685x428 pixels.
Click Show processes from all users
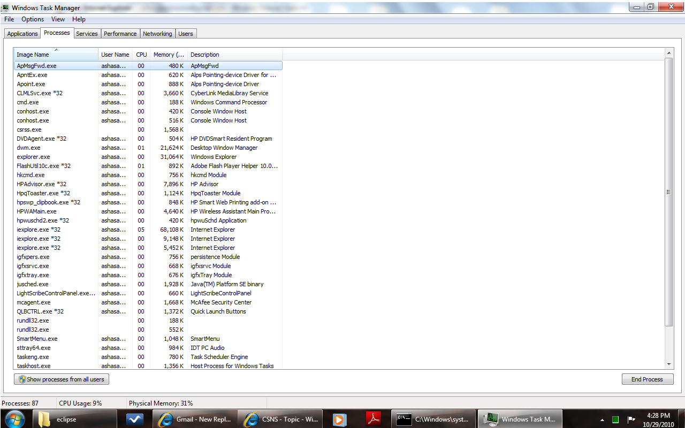point(62,379)
